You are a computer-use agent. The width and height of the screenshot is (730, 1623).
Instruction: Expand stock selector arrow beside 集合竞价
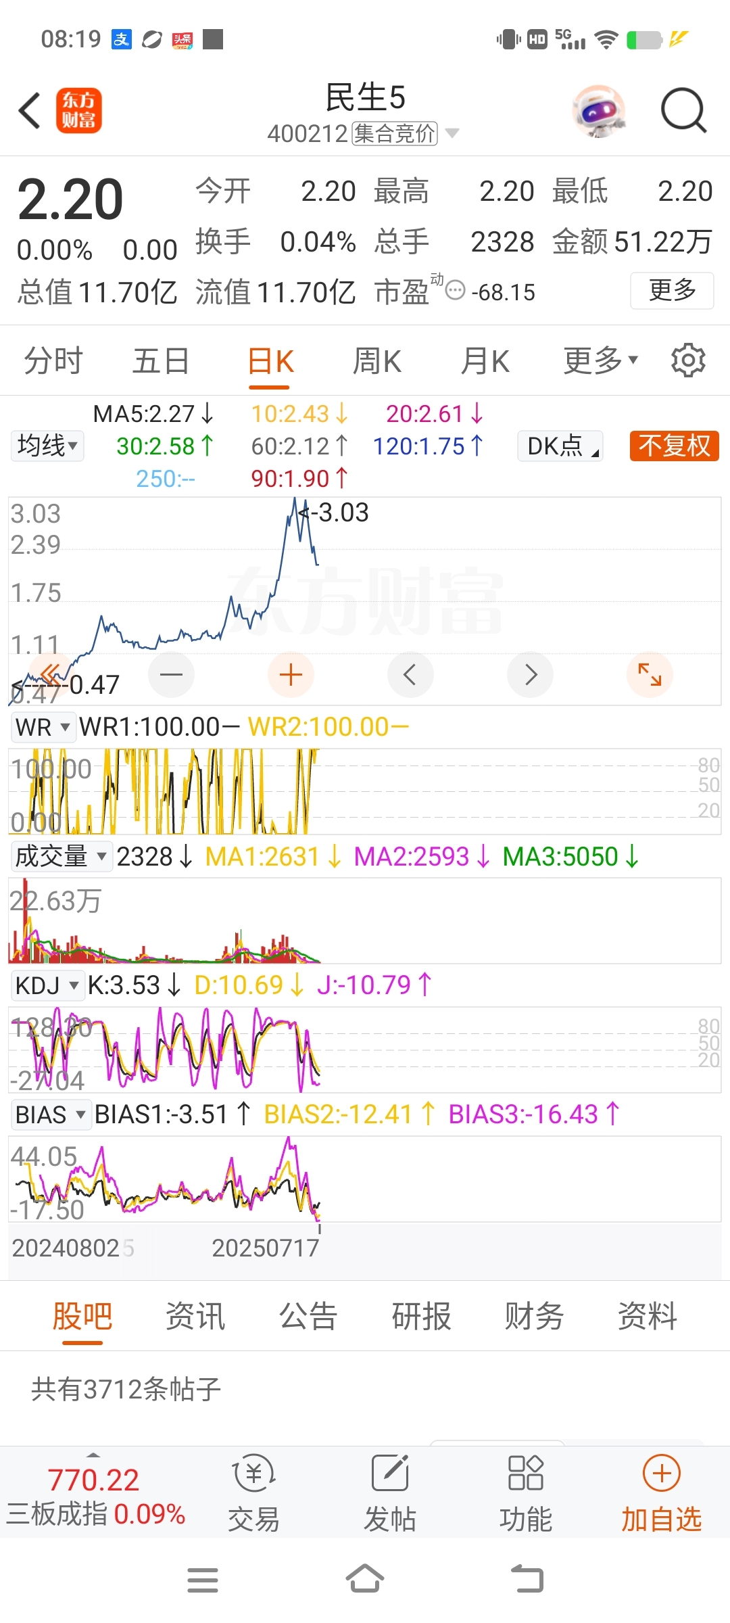(x=452, y=133)
